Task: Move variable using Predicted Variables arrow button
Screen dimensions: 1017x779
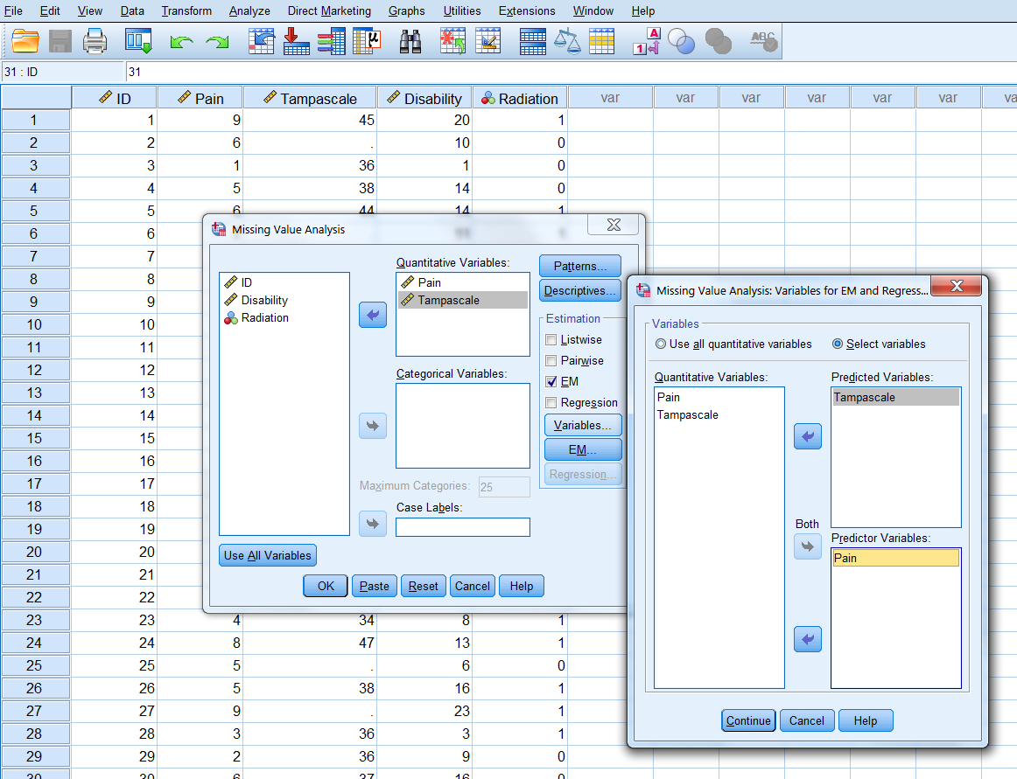Action: [x=807, y=436]
